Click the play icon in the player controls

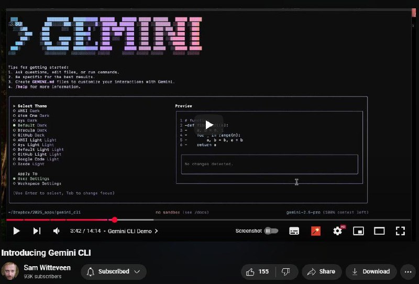click(16, 231)
